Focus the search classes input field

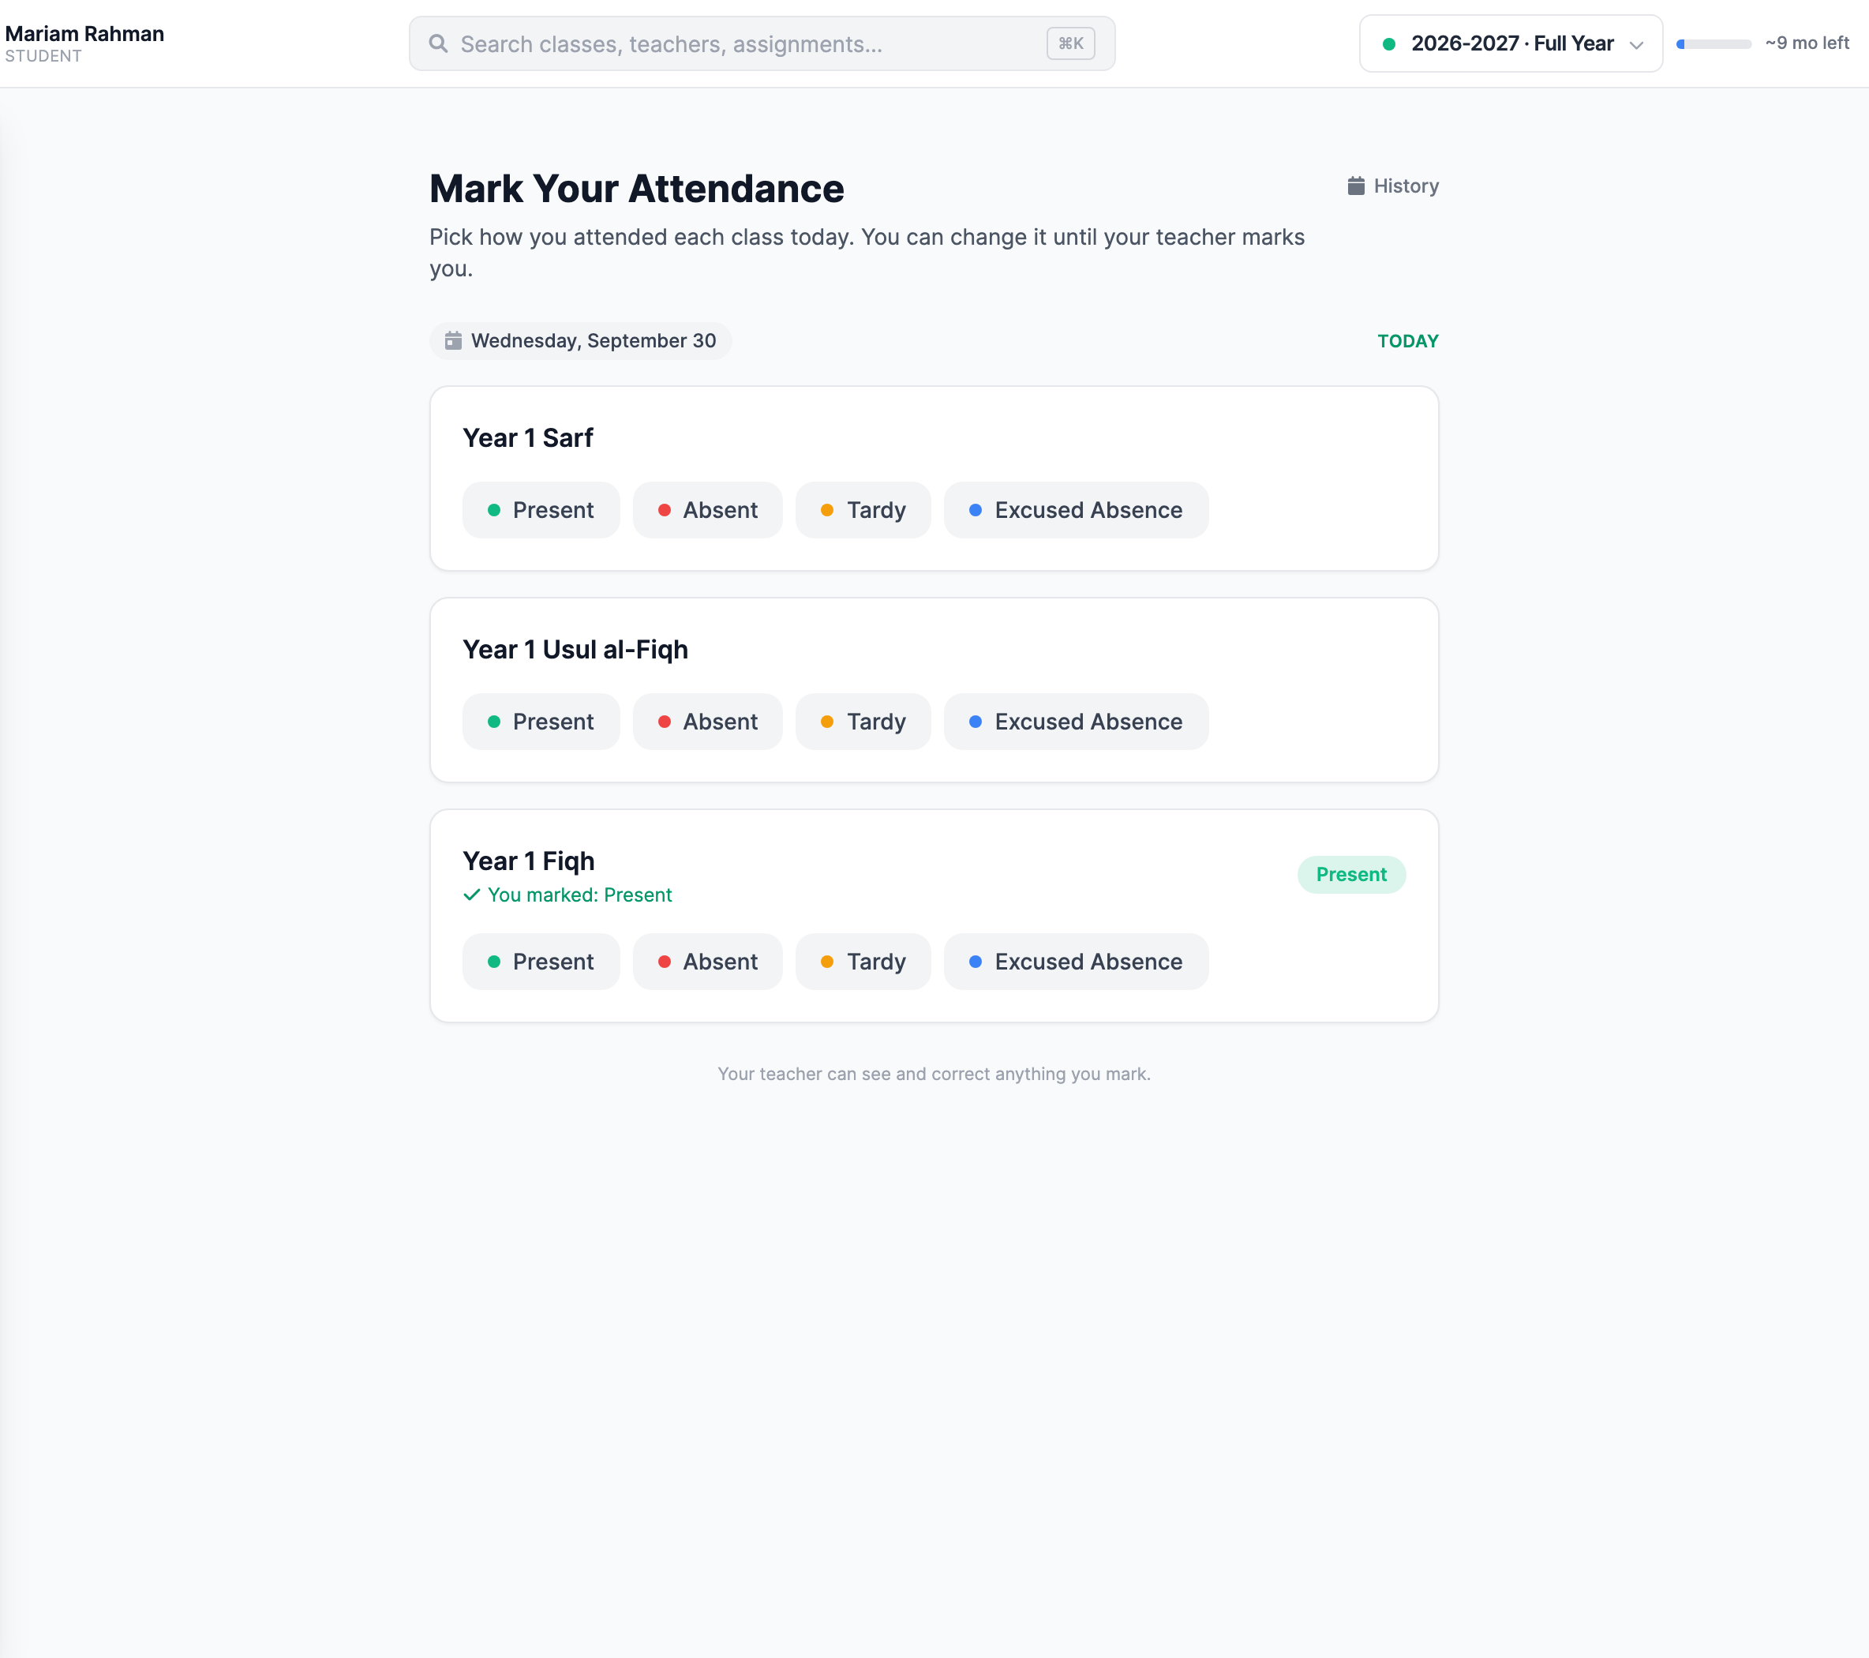click(x=762, y=44)
